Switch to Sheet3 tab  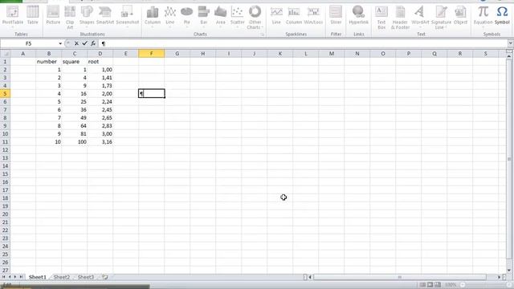coord(86,277)
